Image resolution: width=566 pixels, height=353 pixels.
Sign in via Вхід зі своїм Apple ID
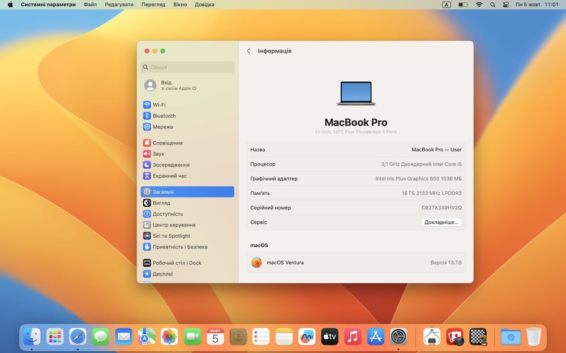(187, 85)
